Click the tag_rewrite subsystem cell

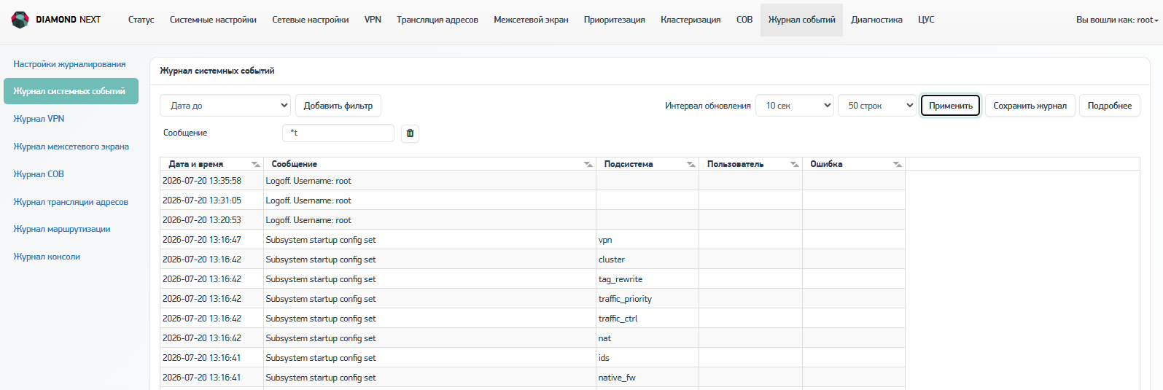(647, 279)
